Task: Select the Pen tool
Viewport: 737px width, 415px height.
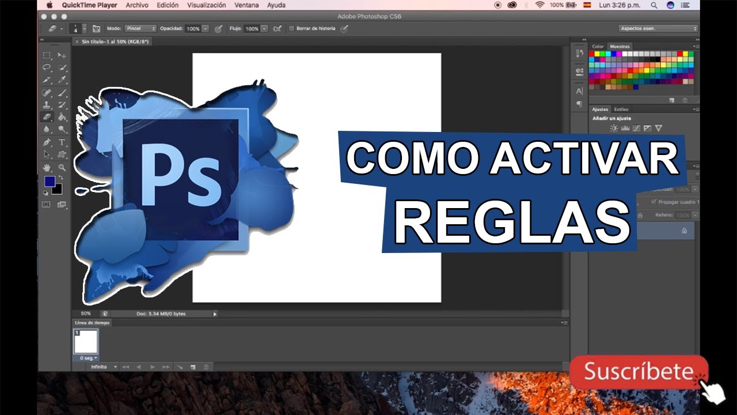Action: pos(47,142)
